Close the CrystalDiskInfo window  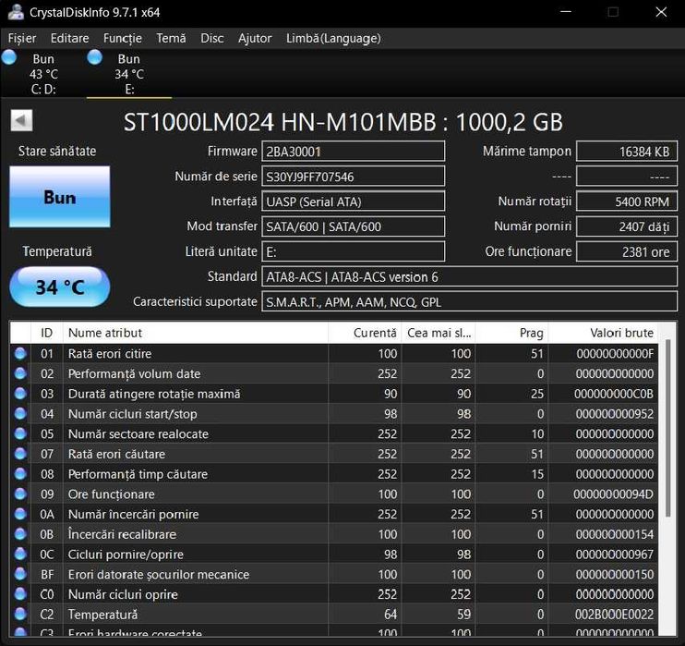pos(661,12)
